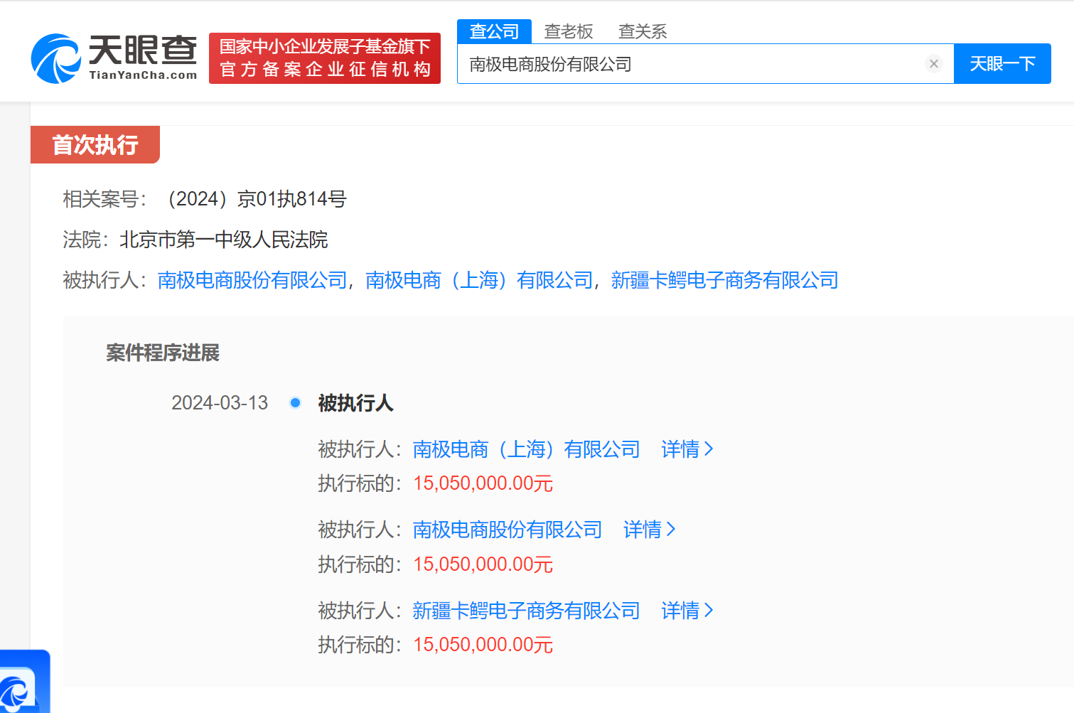Click the 案件程序进展 heading
Image resolution: width=1074 pixels, height=713 pixels.
tap(163, 353)
